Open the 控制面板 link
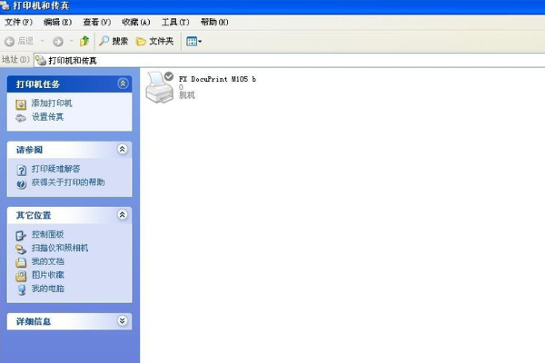This screenshot has height=363, width=545. [x=47, y=234]
